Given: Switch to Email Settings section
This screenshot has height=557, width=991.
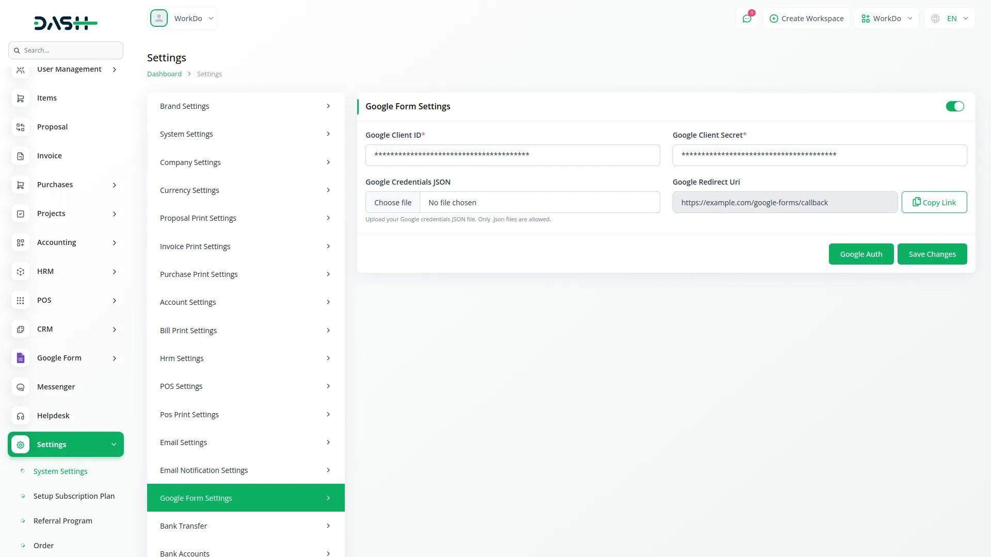Looking at the screenshot, I should [x=245, y=442].
